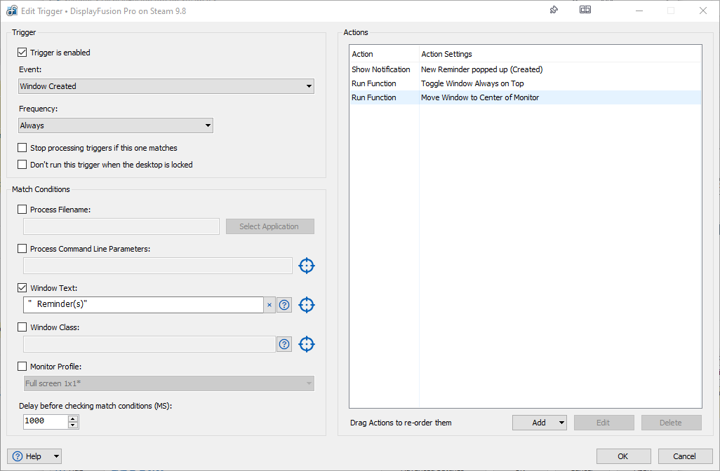Expand the Frequency dropdown set to Always
Screen dimensions: 720x471
[x=116, y=125]
